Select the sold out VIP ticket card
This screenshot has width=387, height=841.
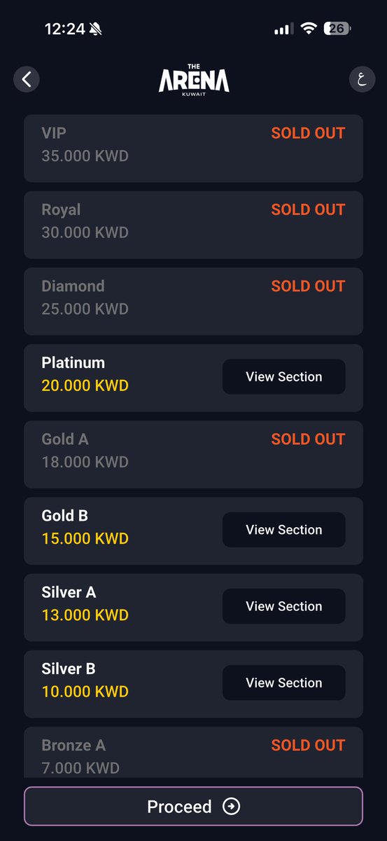point(194,149)
